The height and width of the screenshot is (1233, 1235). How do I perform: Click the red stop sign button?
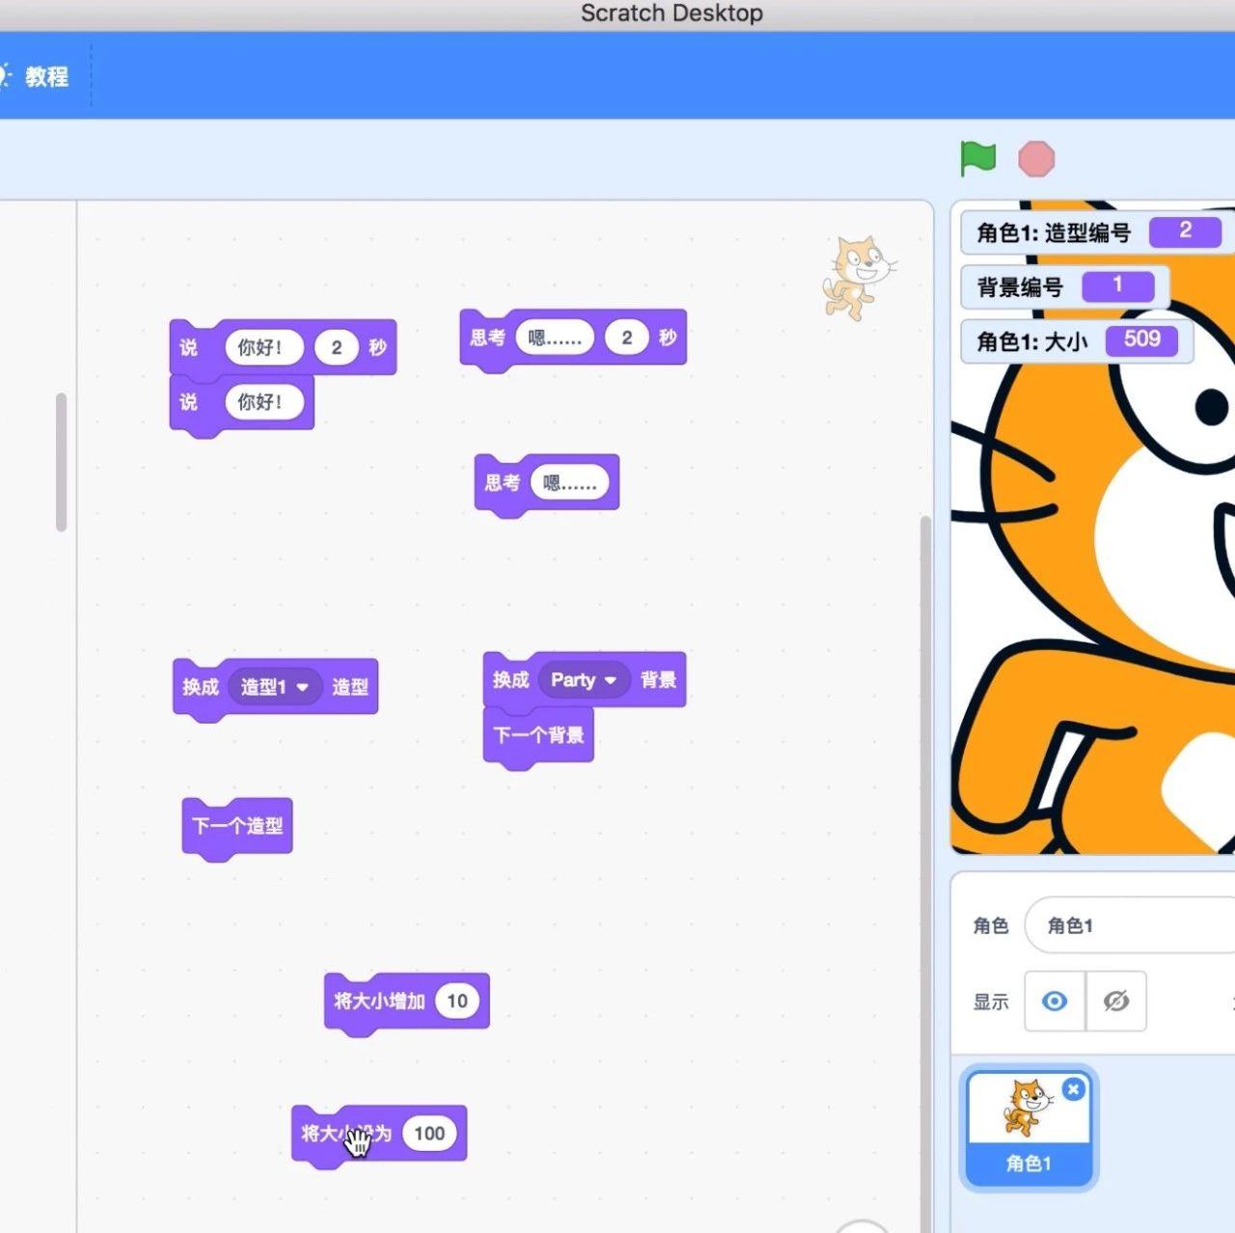1036,158
